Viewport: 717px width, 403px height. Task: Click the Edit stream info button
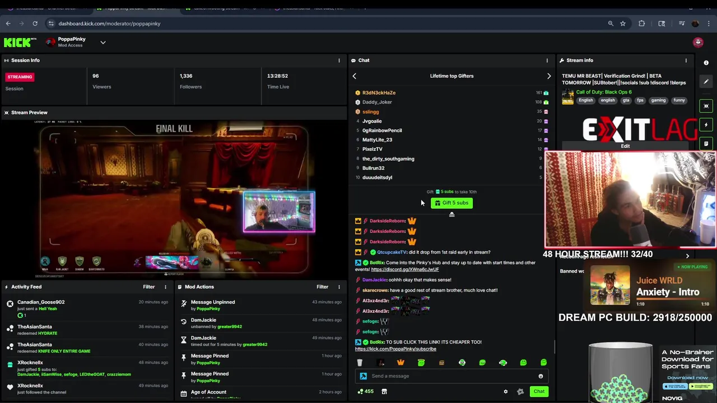pos(625,147)
